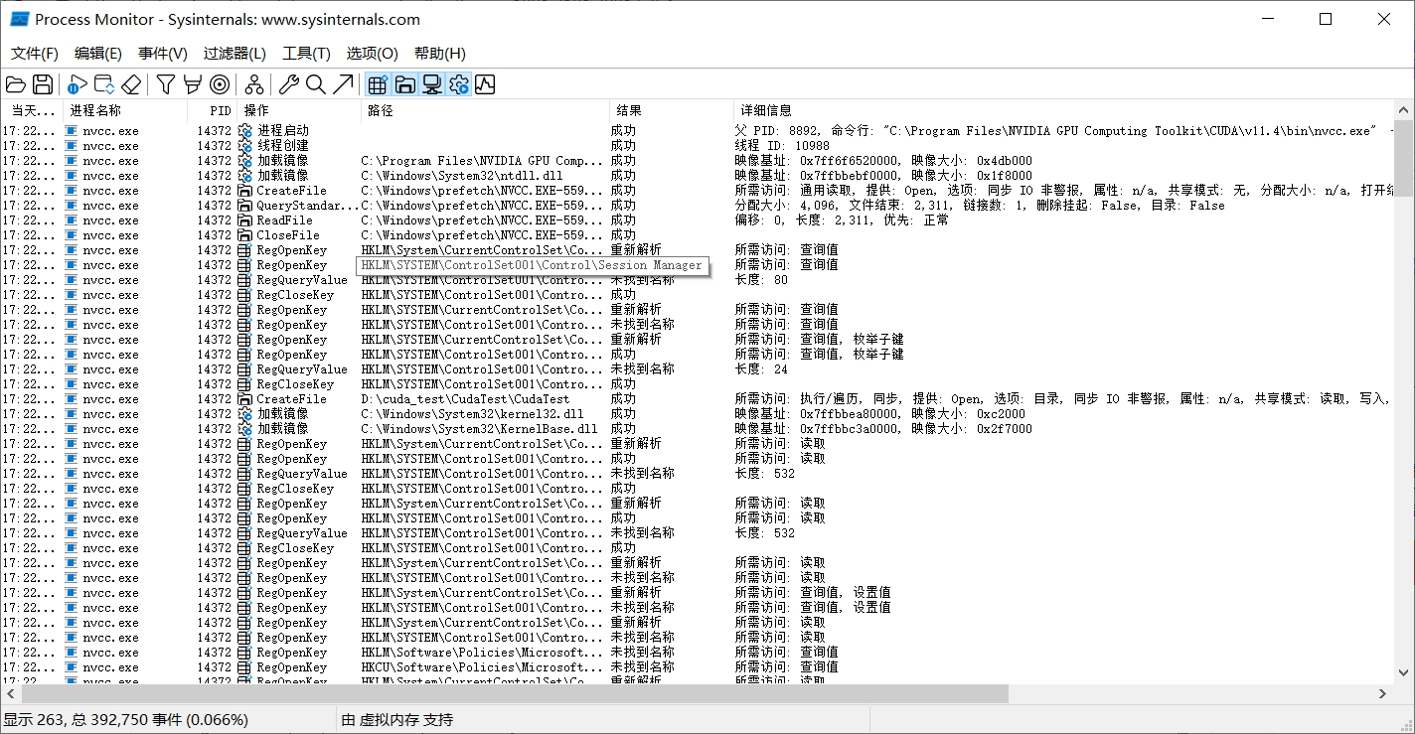This screenshot has height=734, width=1415.
Task: Select the target crosshair include-process icon
Action: coord(220,84)
